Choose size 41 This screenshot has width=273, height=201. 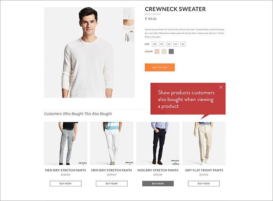tap(176, 44)
